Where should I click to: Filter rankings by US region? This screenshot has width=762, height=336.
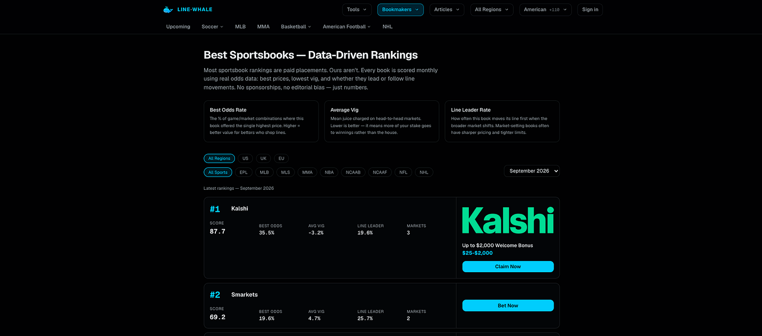[x=246, y=158]
